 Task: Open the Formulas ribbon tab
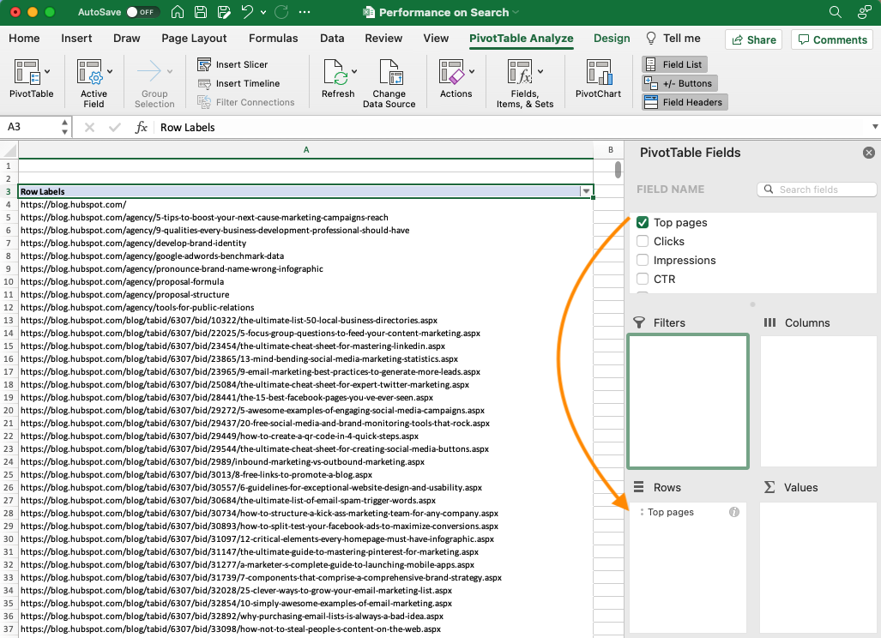click(273, 38)
